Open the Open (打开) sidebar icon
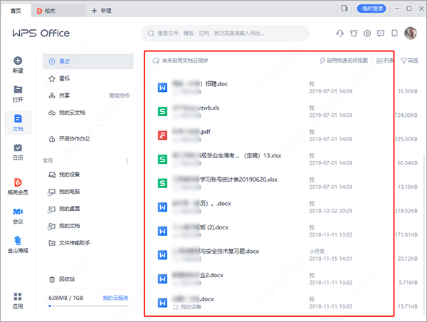This screenshot has width=427, height=322. pyautogui.click(x=18, y=93)
